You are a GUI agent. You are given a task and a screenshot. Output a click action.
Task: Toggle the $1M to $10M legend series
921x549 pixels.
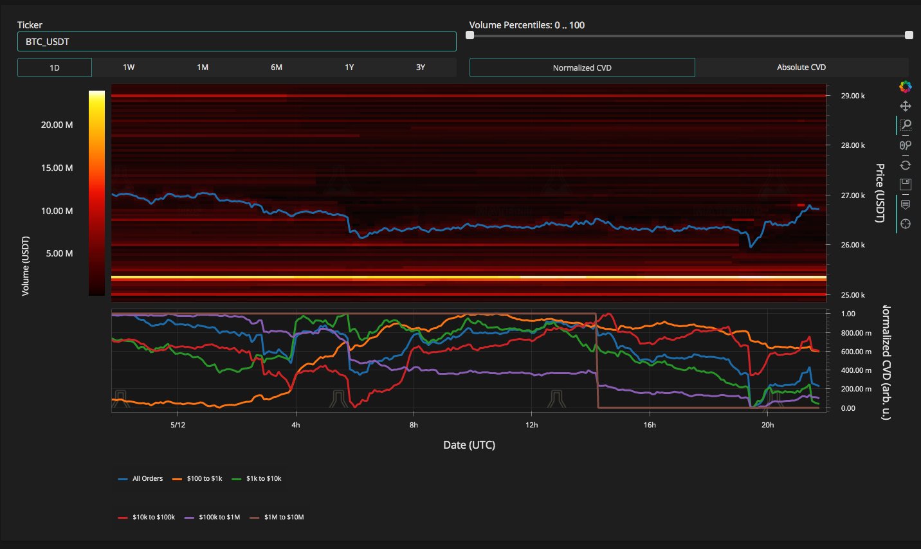pos(277,517)
